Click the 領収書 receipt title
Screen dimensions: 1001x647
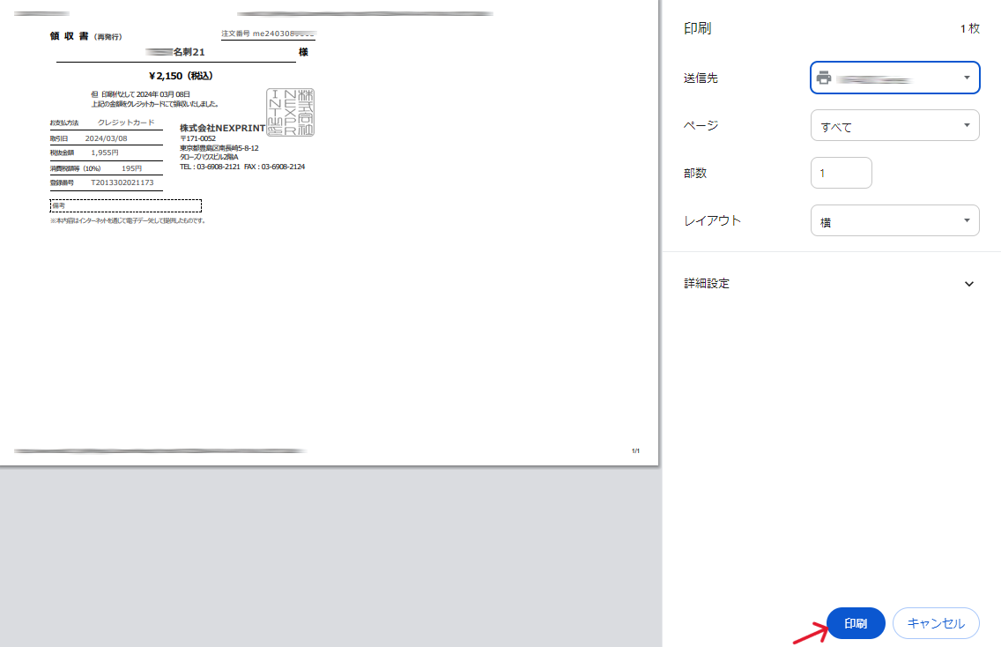point(69,36)
